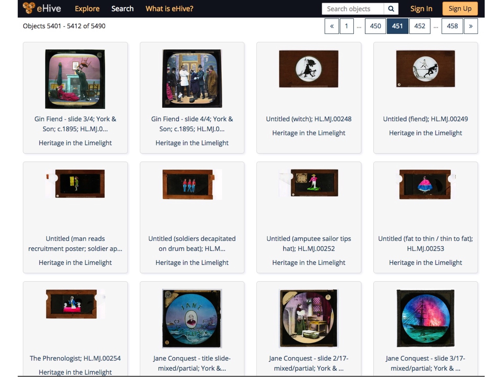Open Gin Fiend slide 3/4 thumbnail
Viewport: 503px width, 377px height.
tap(75, 79)
